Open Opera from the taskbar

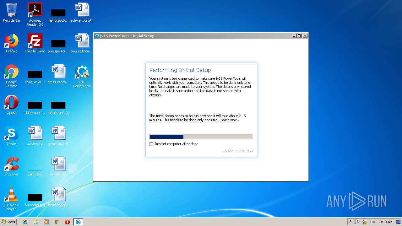point(67,222)
